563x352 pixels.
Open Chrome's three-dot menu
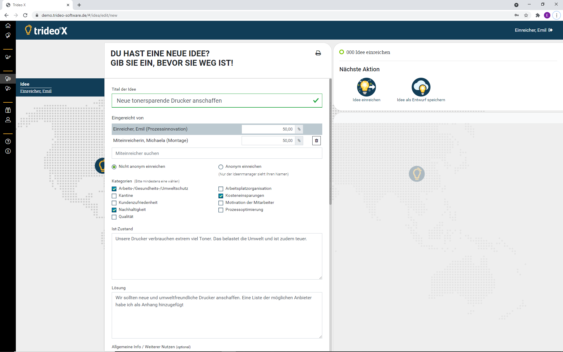pos(556,15)
